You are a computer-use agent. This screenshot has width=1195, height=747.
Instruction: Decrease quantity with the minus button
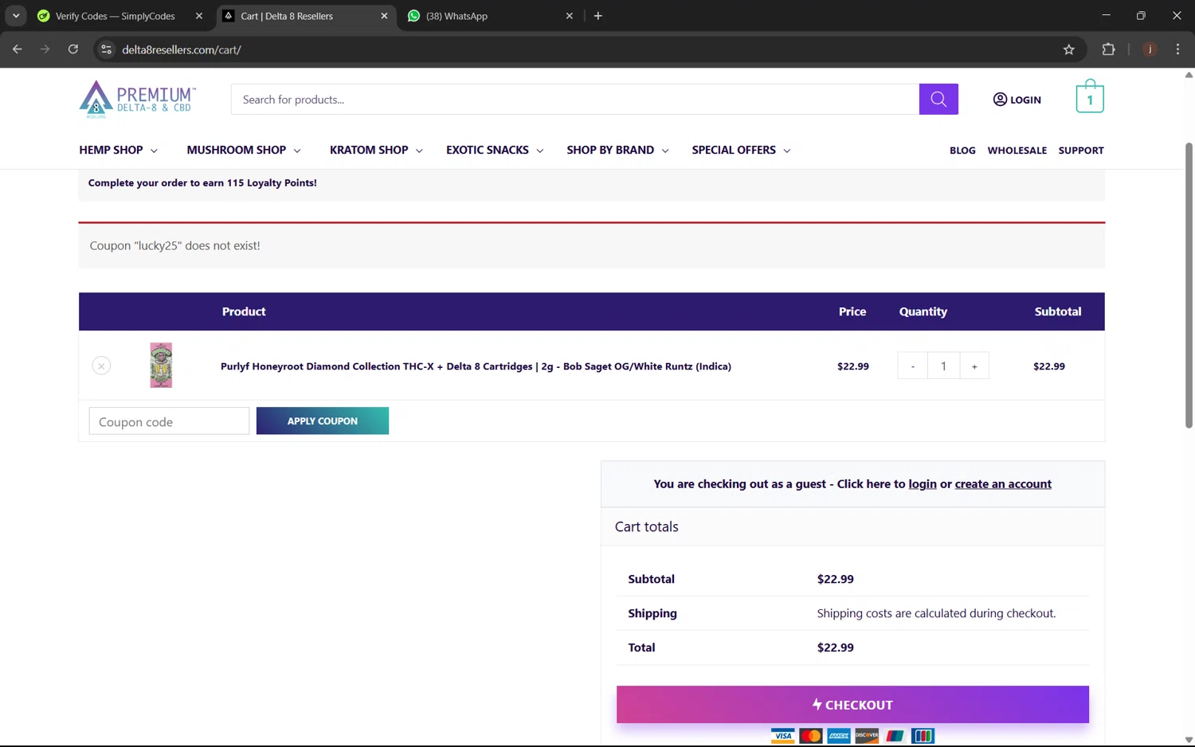click(x=913, y=366)
